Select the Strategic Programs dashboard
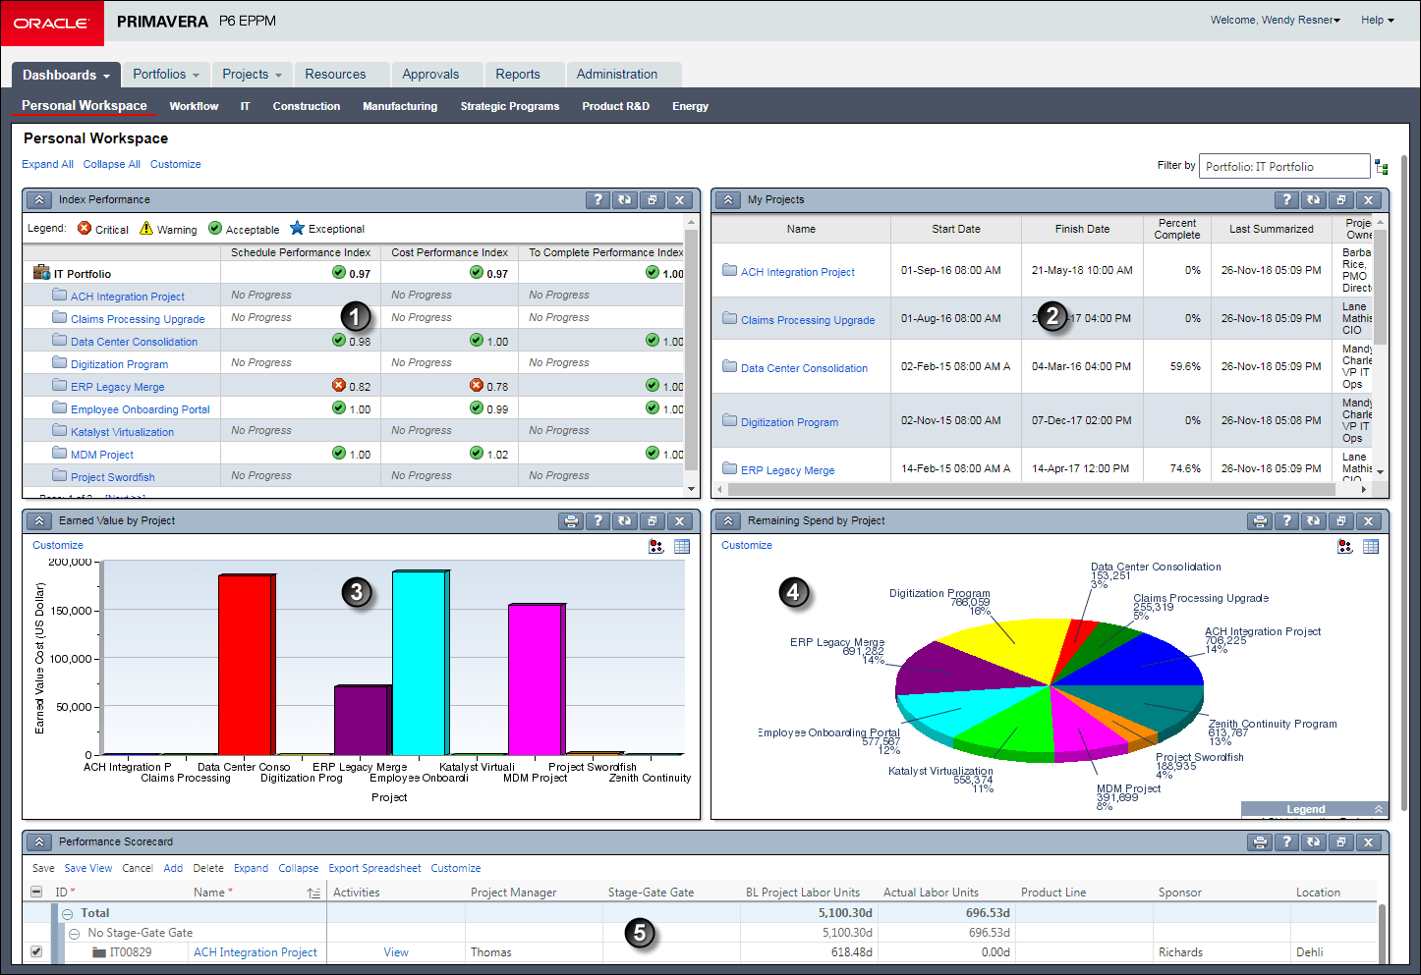The image size is (1421, 975). point(510,106)
